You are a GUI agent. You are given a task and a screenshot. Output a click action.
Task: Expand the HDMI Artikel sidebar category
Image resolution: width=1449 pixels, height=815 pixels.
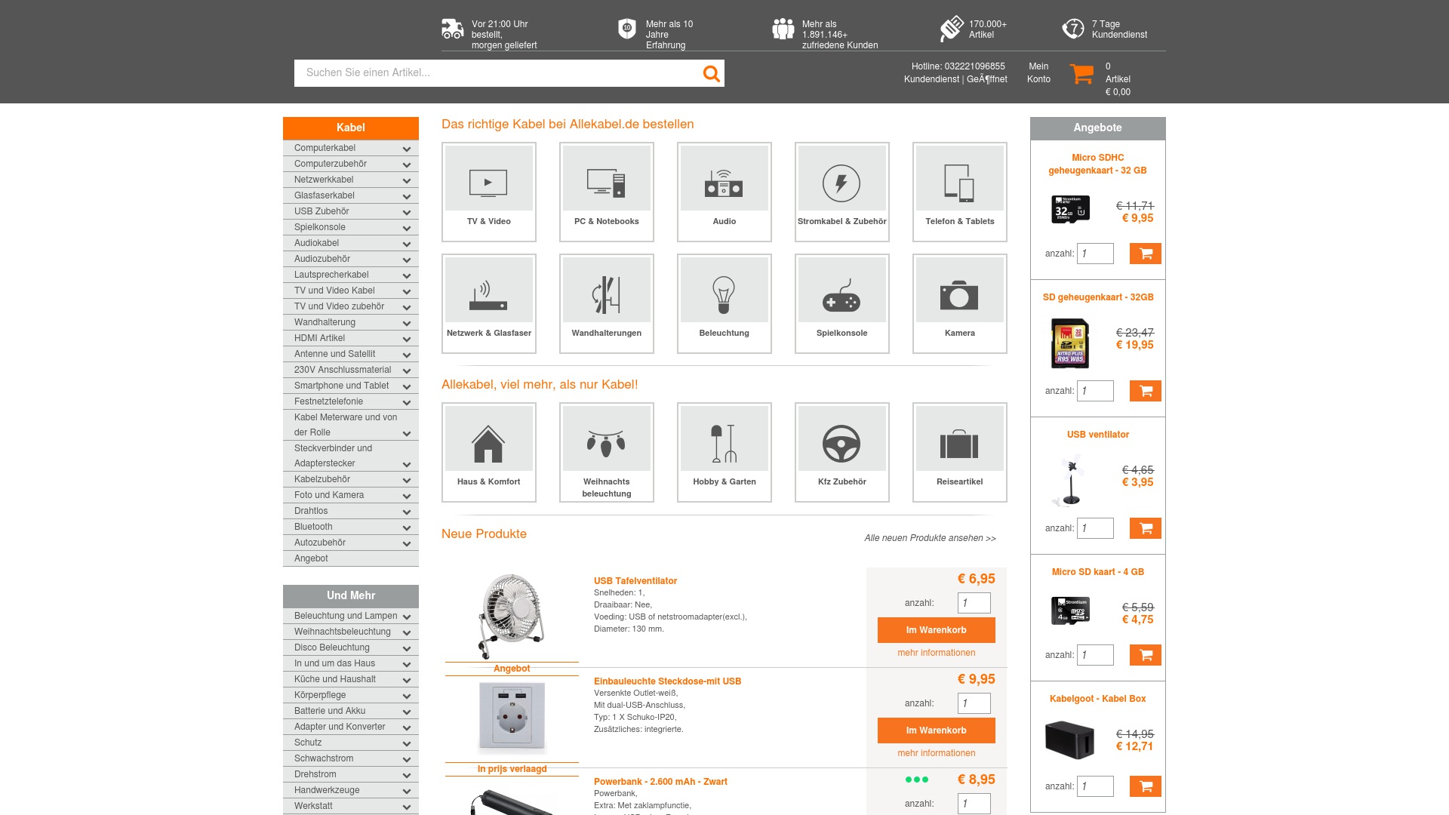[407, 339]
